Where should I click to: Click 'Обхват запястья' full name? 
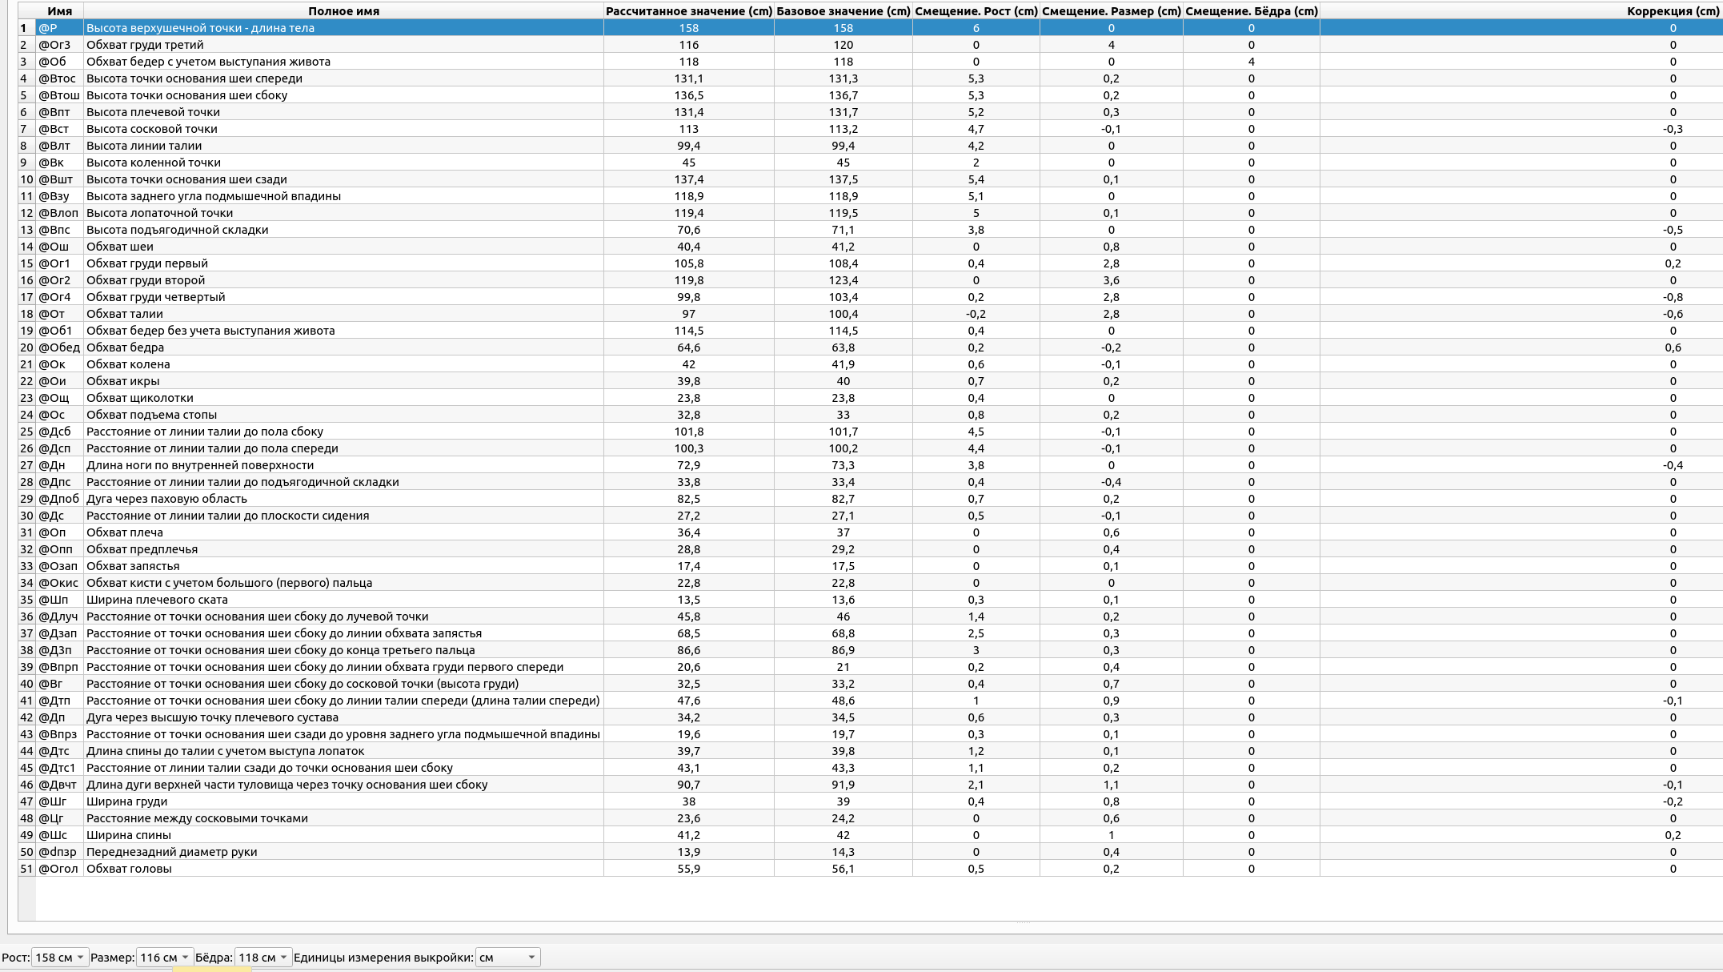pyautogui.click(x=133, y=566)
